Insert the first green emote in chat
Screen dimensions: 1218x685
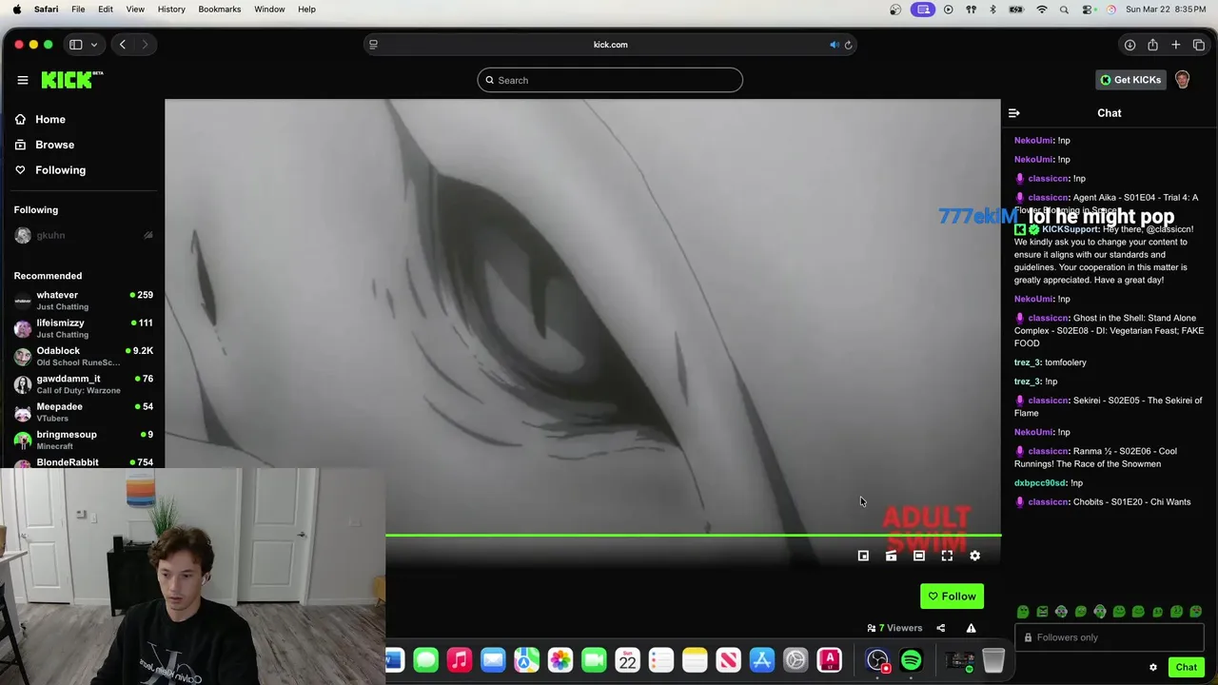tap(1023, 612)
